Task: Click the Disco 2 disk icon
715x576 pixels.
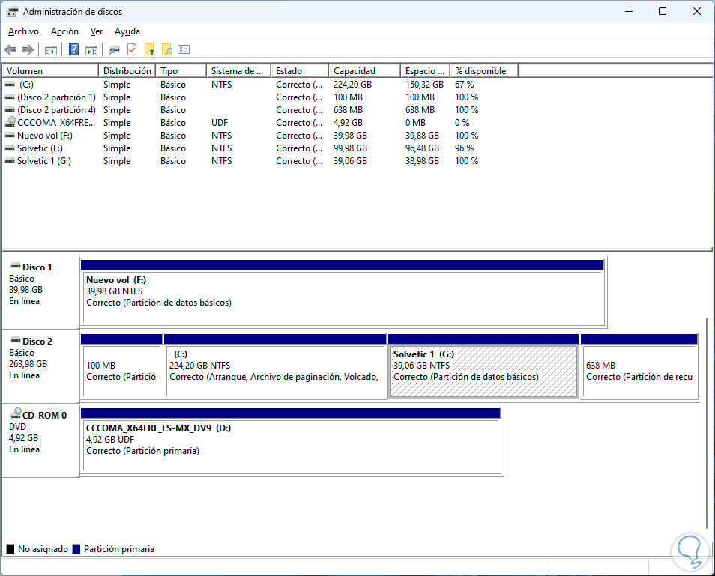Action: [16, 340]
